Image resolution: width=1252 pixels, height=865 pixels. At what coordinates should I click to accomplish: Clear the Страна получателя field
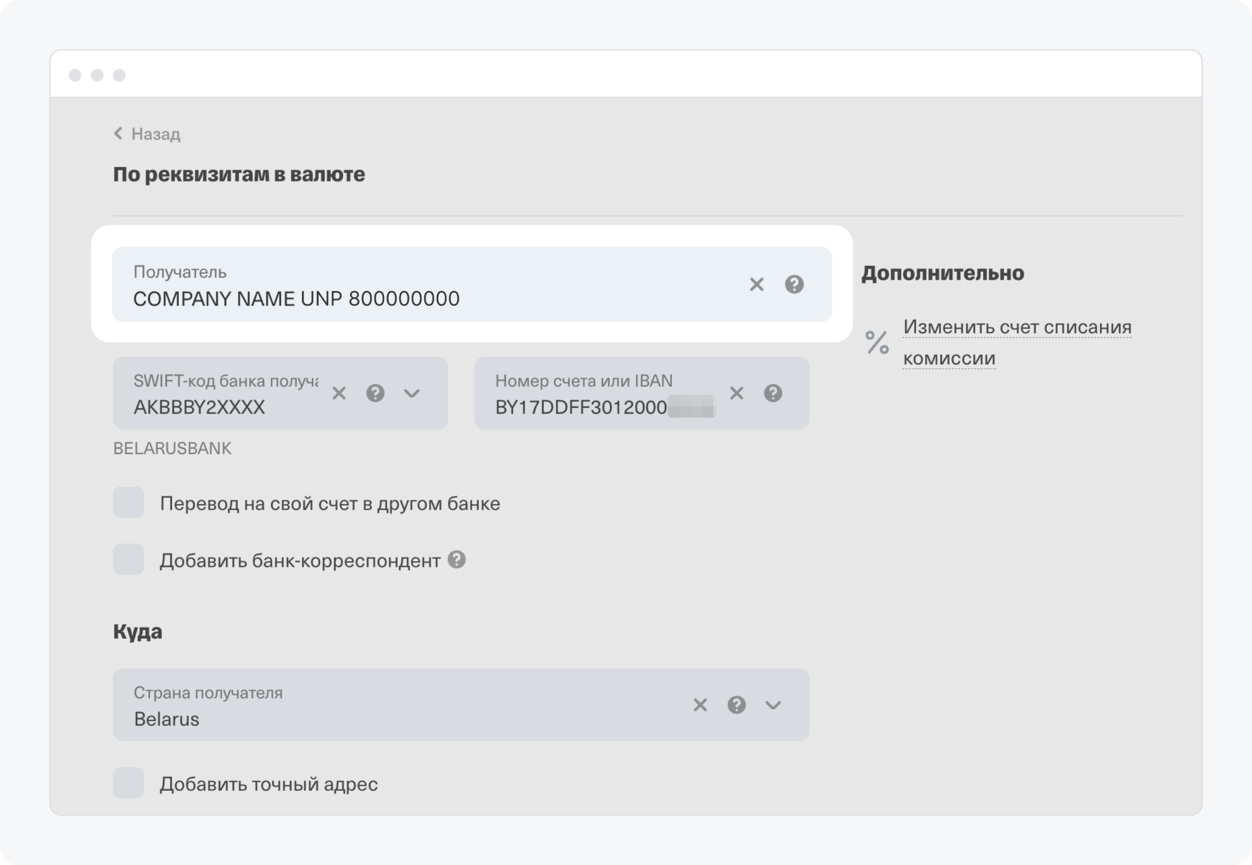tap(700, 705)
